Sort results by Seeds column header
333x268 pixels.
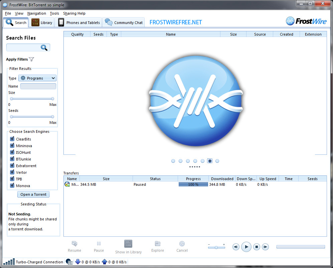coord(98,34)
